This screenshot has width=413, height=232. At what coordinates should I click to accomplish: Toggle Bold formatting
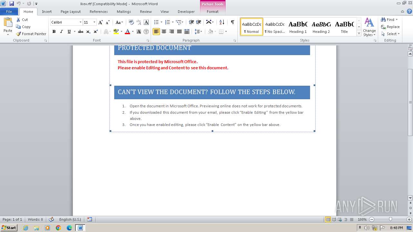[54, 32]
